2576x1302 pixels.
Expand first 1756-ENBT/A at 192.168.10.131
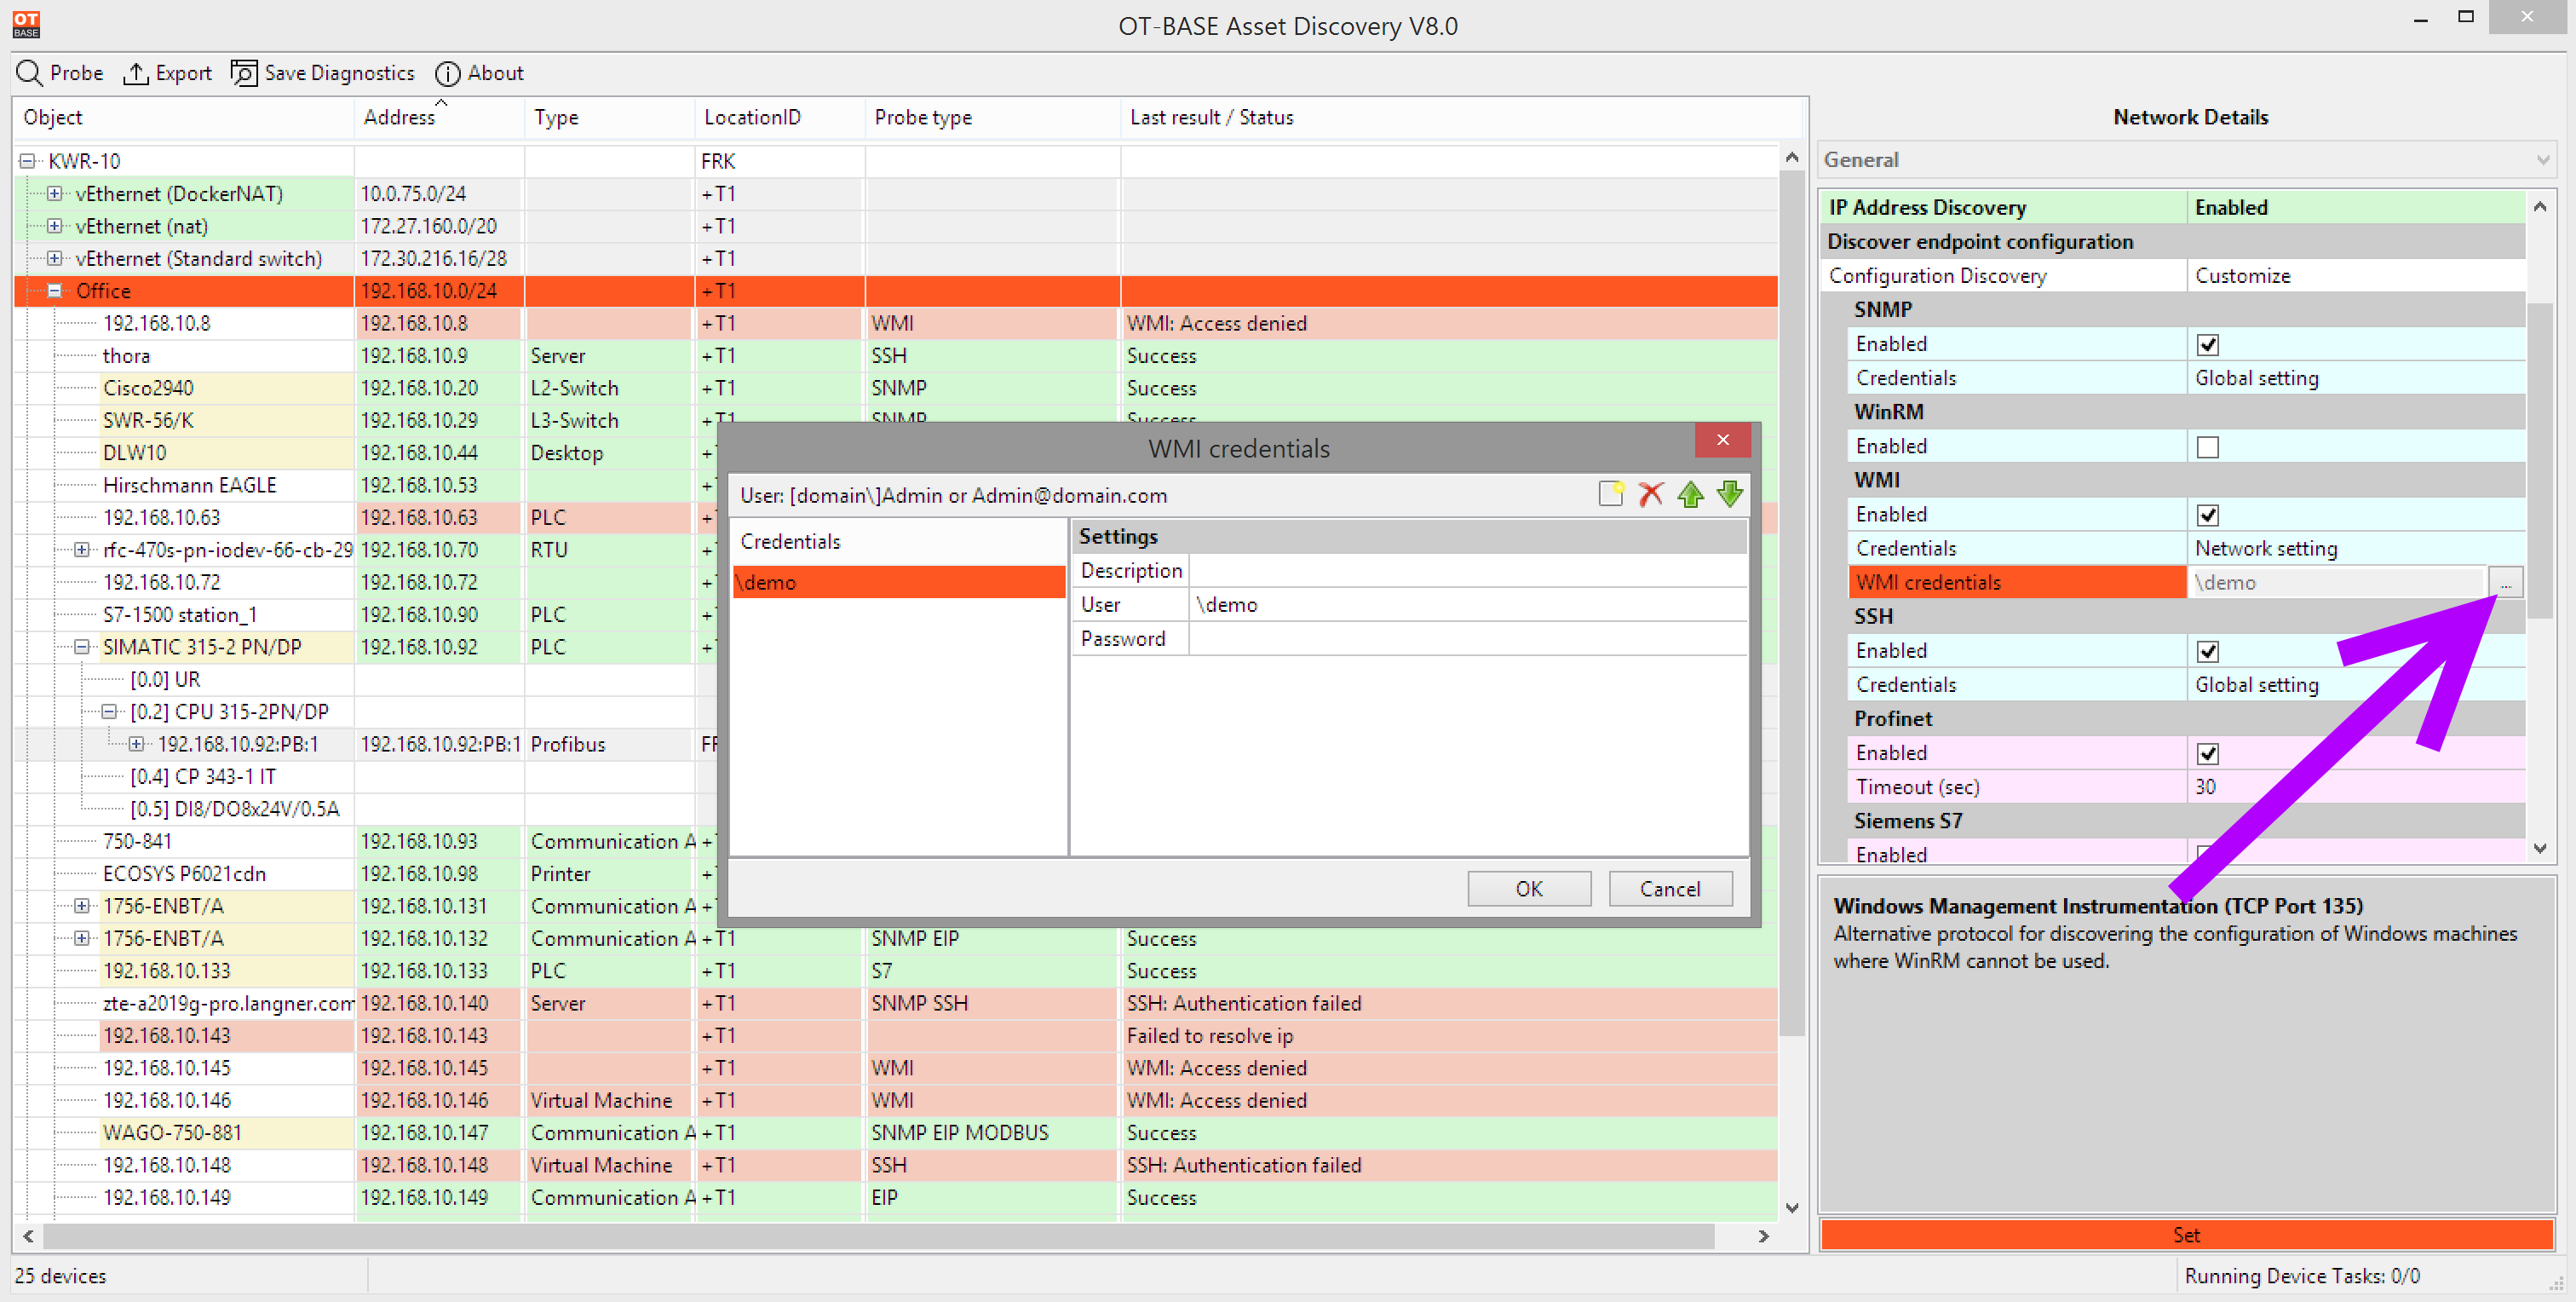click(82, 906)
